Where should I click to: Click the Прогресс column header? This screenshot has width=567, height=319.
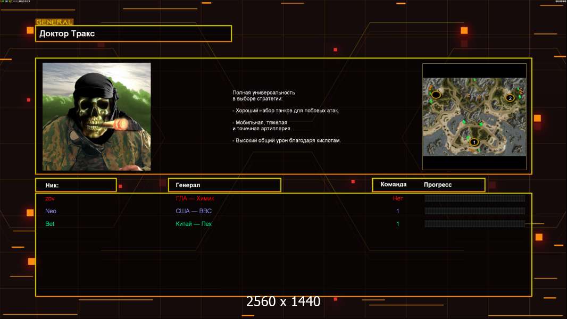(438, 184)
